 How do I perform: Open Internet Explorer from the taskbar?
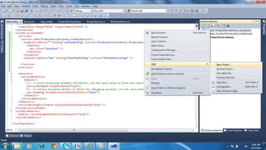41,146
